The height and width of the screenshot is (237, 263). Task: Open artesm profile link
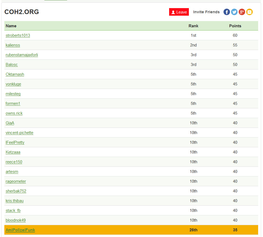(12, 171)
